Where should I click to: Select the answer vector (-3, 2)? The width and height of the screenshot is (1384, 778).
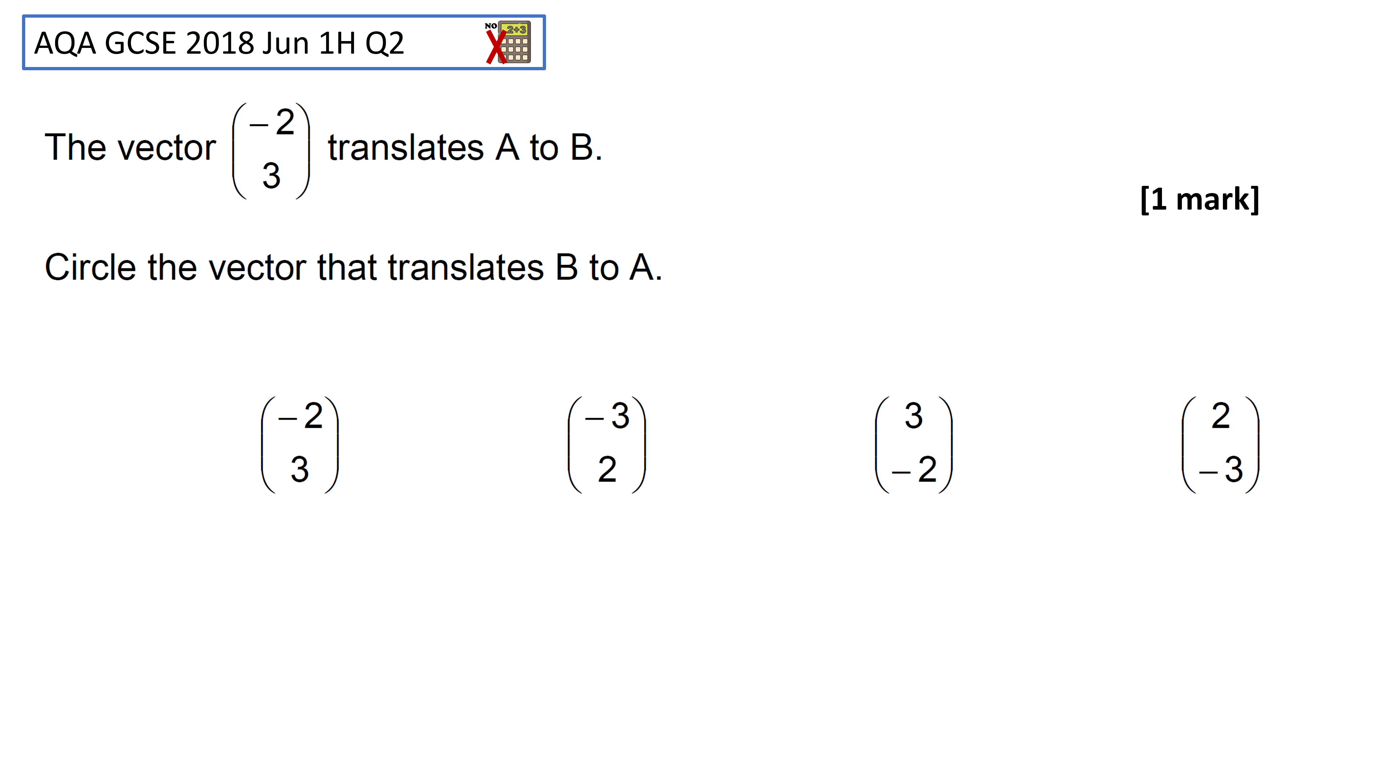click(x=607, y=444)
